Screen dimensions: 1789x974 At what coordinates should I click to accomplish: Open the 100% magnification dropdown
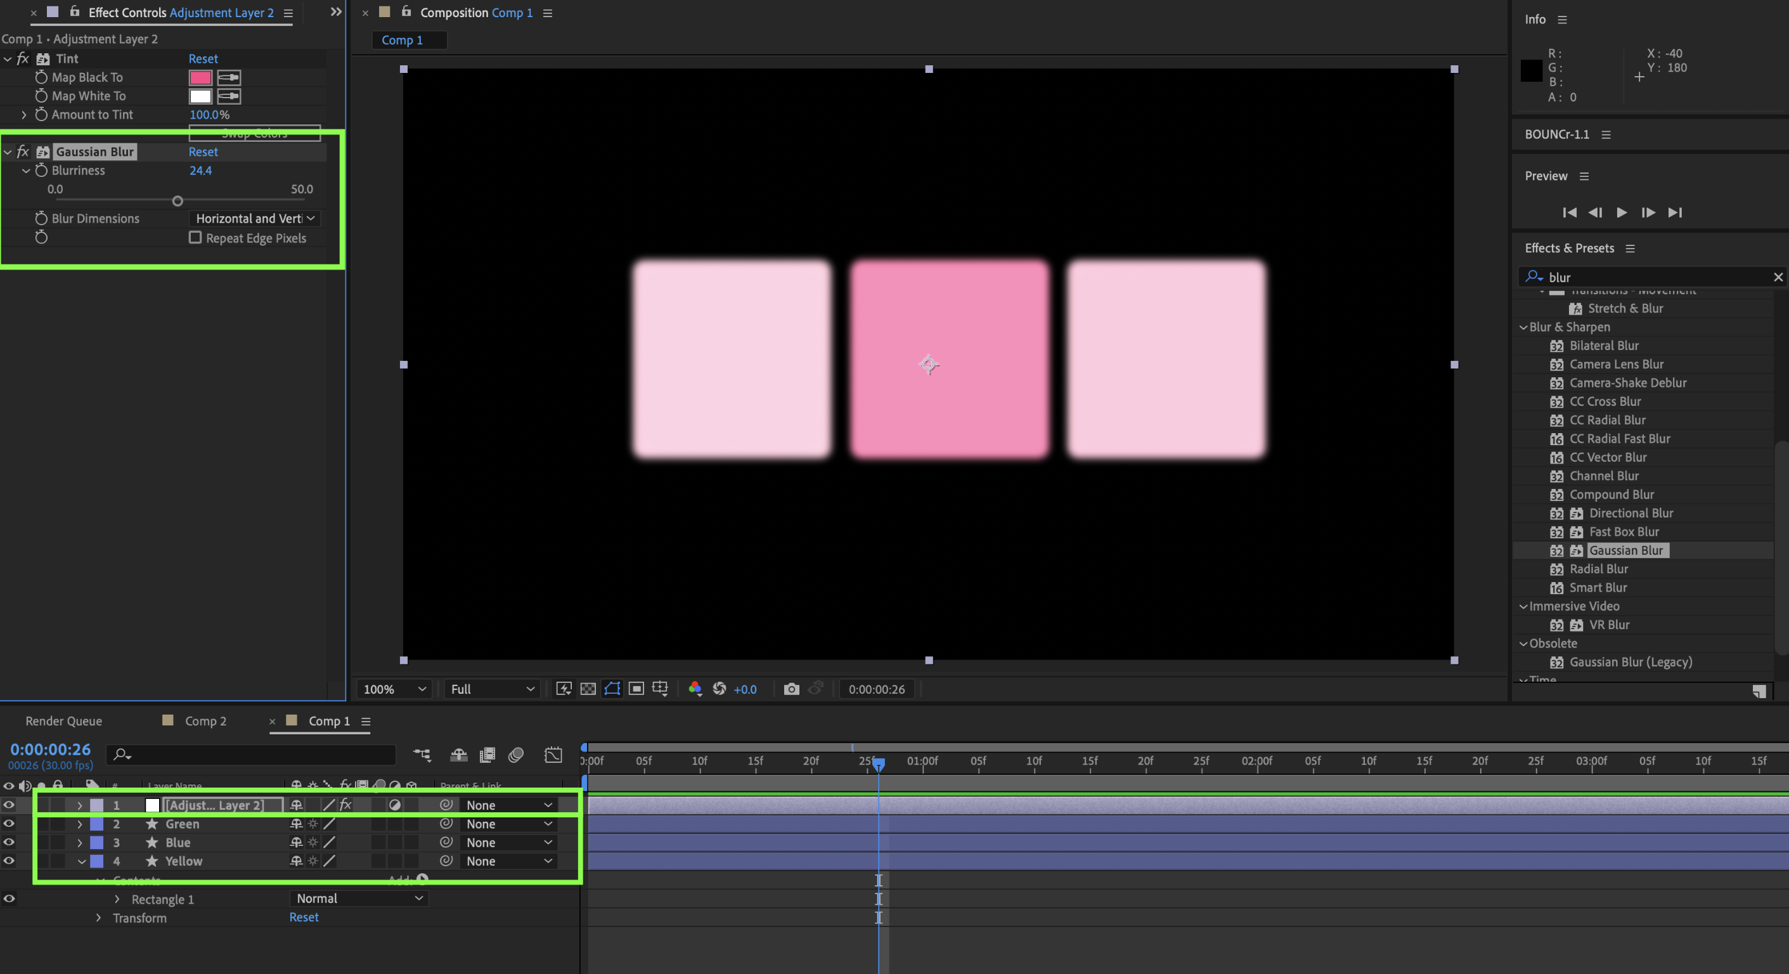394,689
